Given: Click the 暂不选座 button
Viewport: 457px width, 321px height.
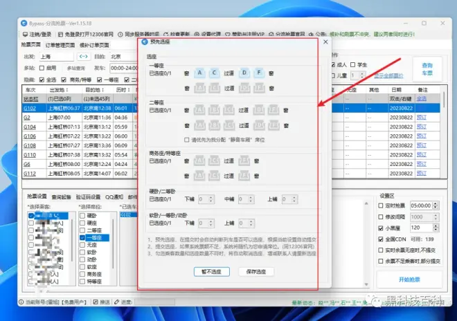Looking at the screenshot, I should (207, 272).
